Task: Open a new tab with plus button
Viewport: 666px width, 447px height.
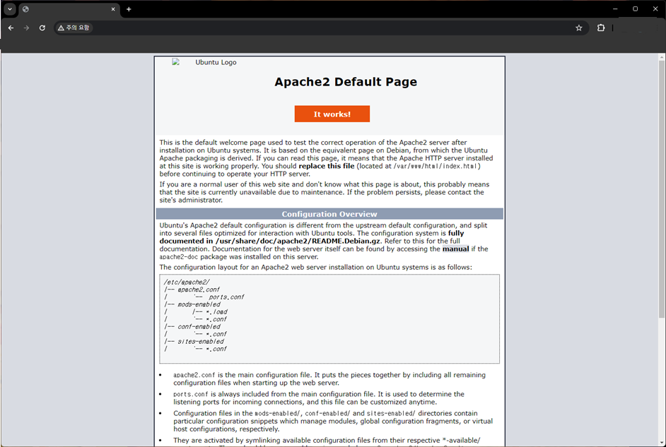Action: click(129, 9)
